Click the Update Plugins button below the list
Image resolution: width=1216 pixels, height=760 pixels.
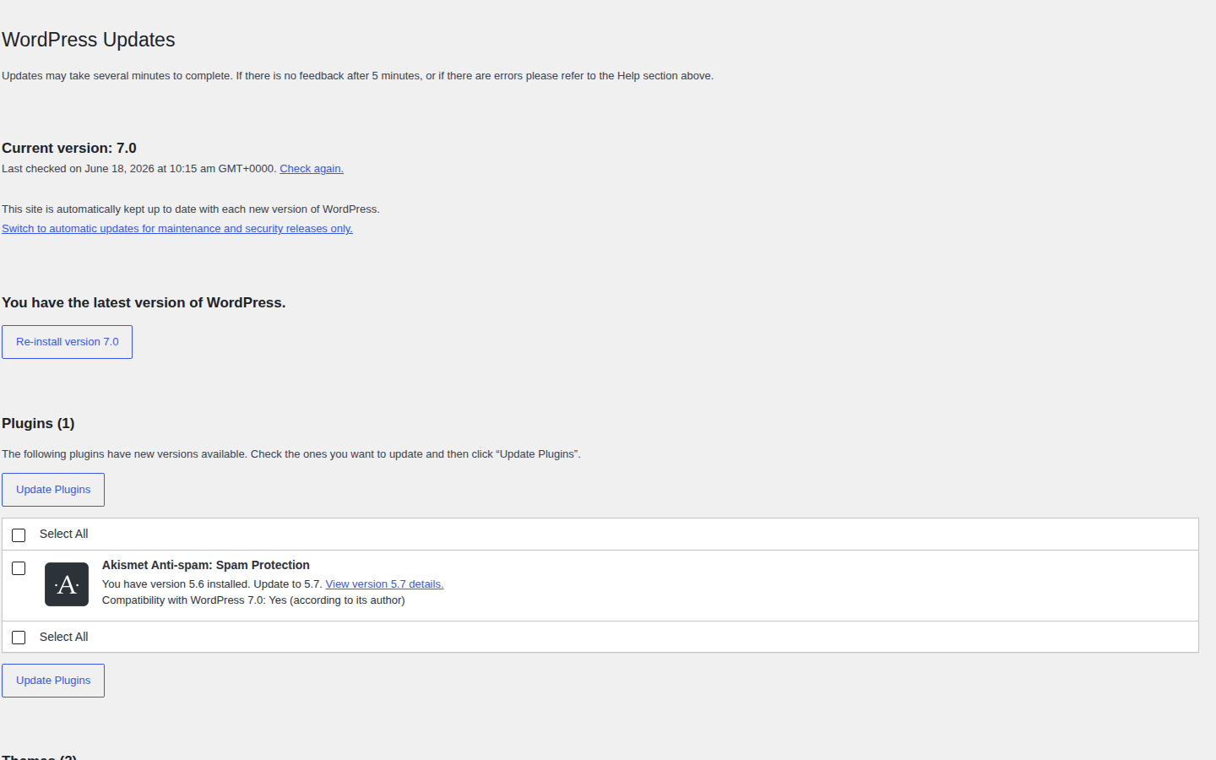tap(53, 681)
